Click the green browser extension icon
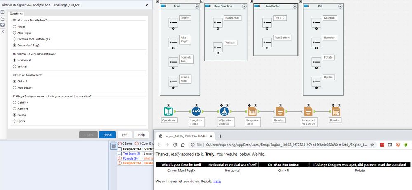 [x=406, y=145]
